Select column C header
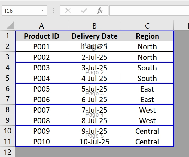The image size is (189, 157). [147, 26]
